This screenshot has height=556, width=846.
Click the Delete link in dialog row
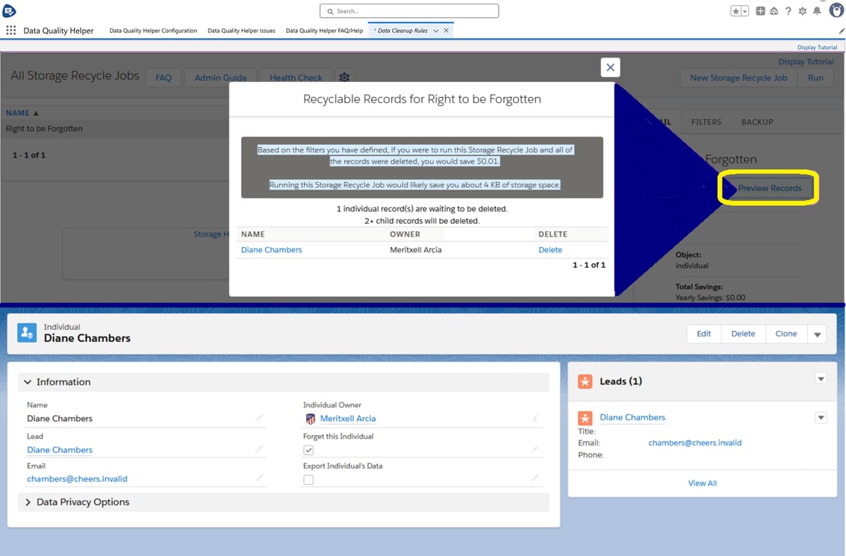[x=550, y=250]
